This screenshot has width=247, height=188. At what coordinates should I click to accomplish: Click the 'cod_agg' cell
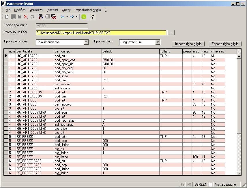[78, 112]
